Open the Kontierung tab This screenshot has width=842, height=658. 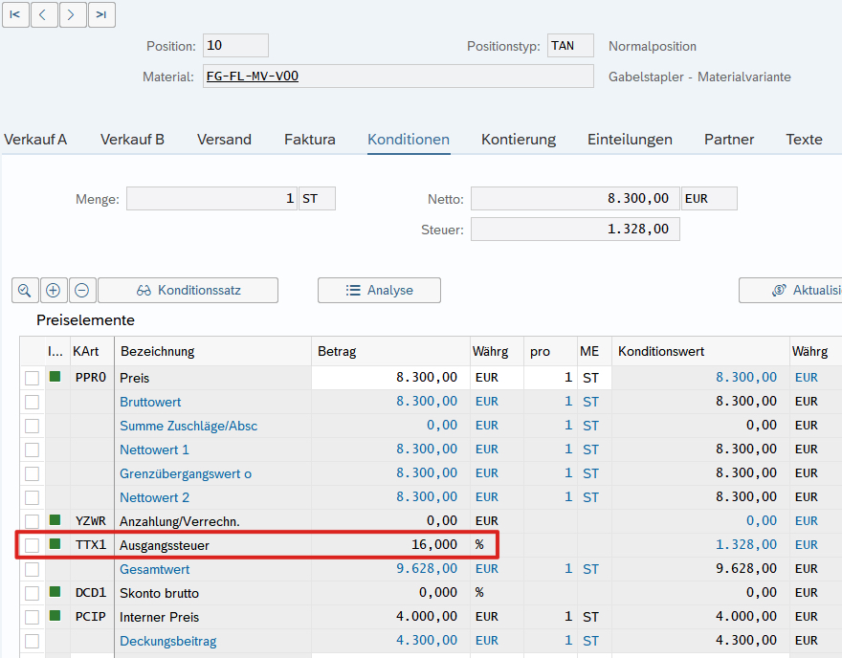point(519,140)
